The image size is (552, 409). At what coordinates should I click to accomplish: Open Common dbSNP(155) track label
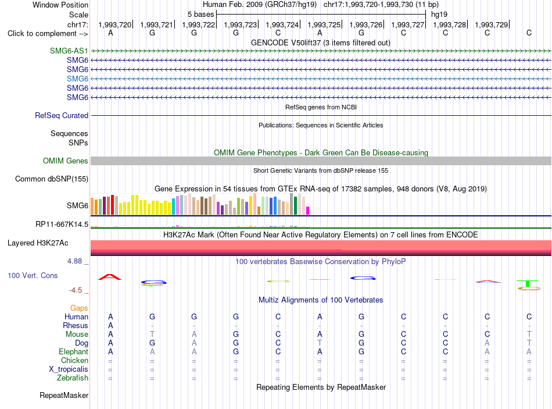pos(52,179)
